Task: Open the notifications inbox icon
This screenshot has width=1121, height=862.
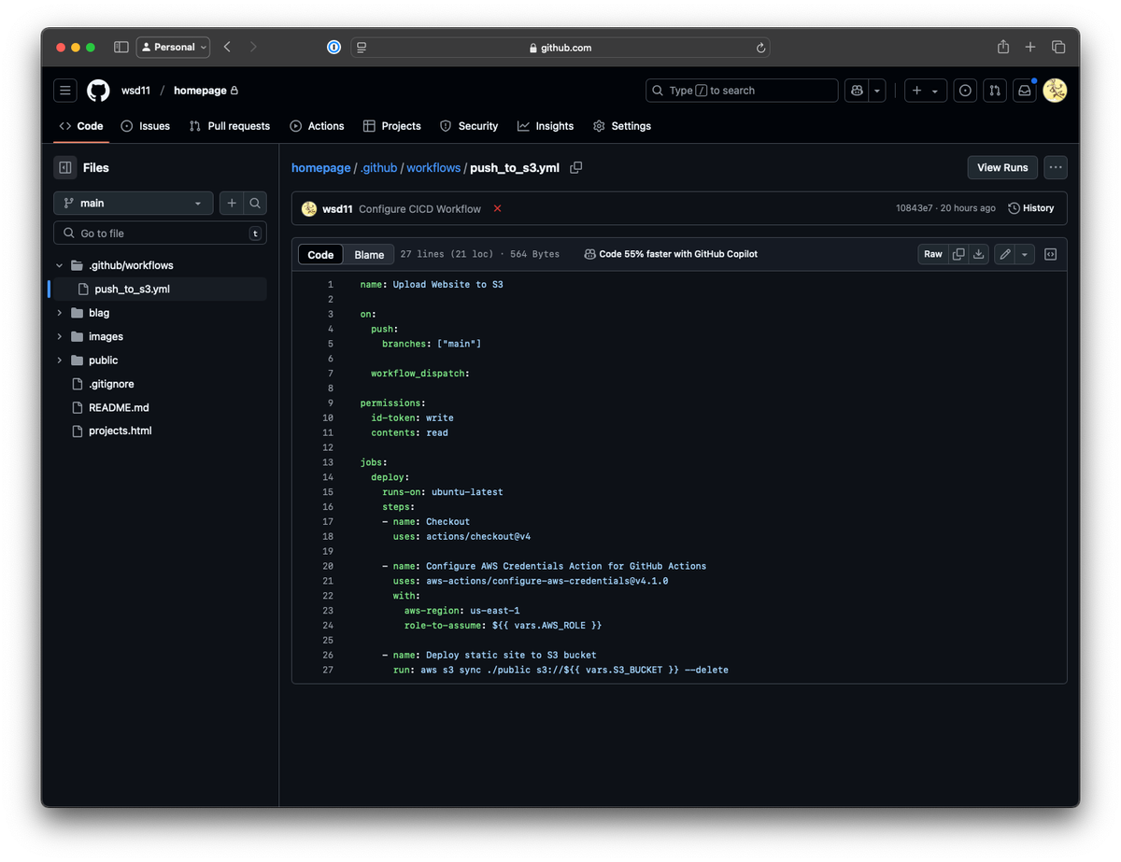Action: (1025, 91)
